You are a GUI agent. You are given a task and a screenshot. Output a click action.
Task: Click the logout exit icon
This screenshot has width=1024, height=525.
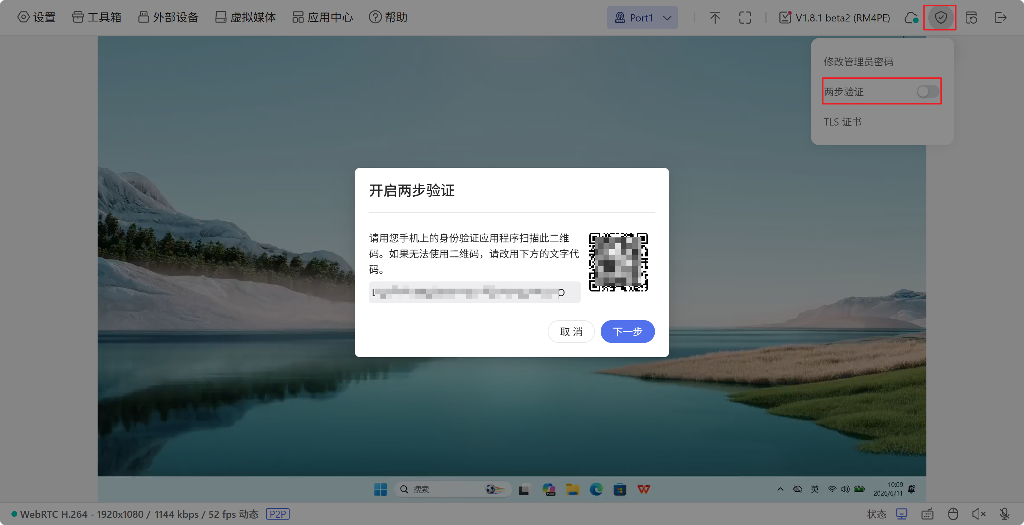click(x=1000, y=18)
